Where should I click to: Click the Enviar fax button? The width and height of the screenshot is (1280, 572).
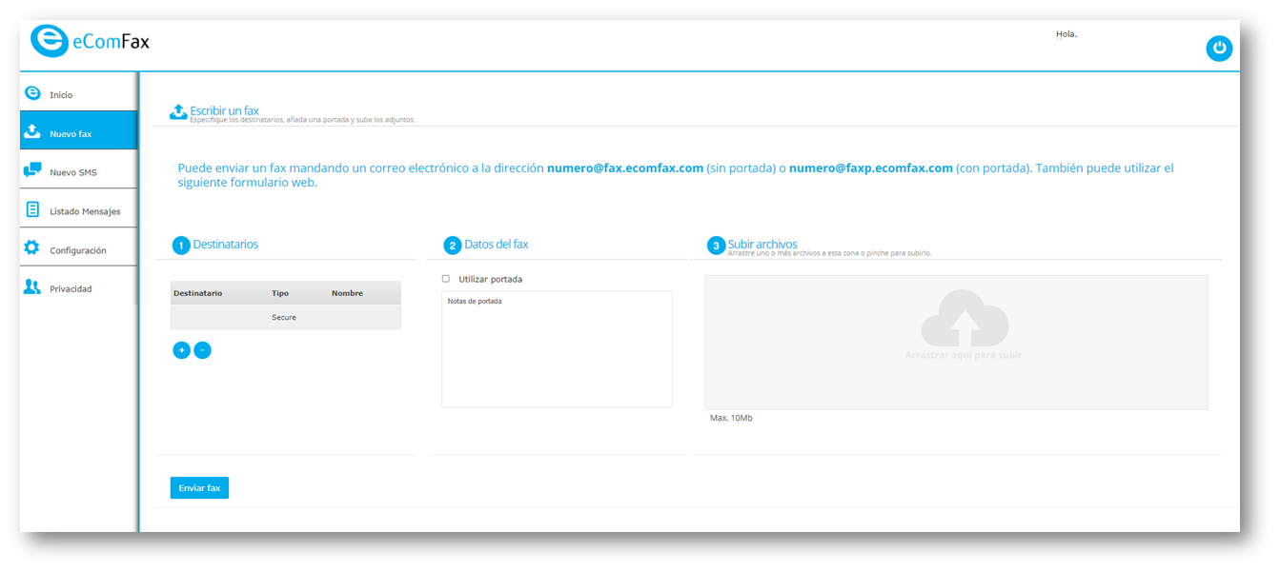pyautogui.click(x=199, y=488)
